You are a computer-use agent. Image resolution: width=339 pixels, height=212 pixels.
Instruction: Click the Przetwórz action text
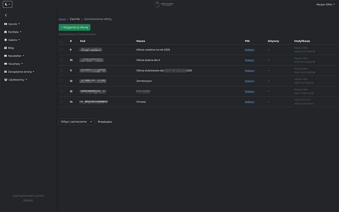tap(105, 122)
